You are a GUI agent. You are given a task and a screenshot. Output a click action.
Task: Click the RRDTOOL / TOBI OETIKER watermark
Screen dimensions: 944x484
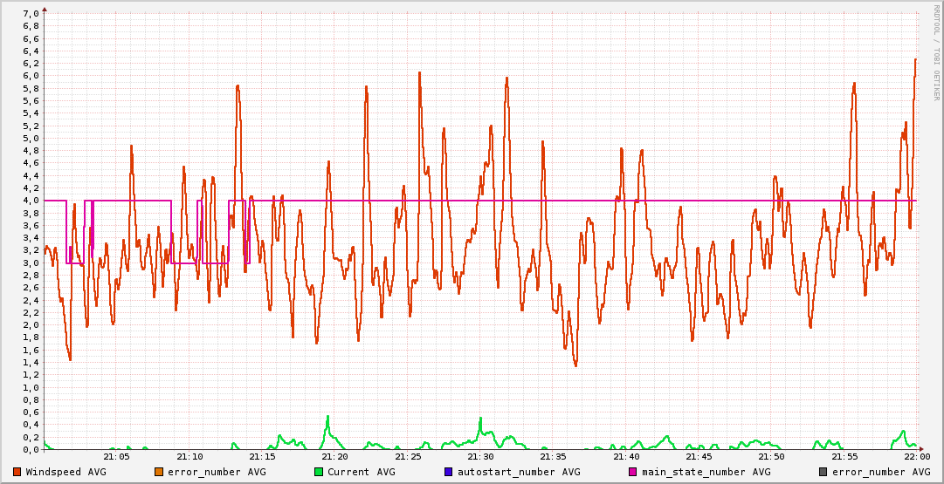(x=937, y=52)
